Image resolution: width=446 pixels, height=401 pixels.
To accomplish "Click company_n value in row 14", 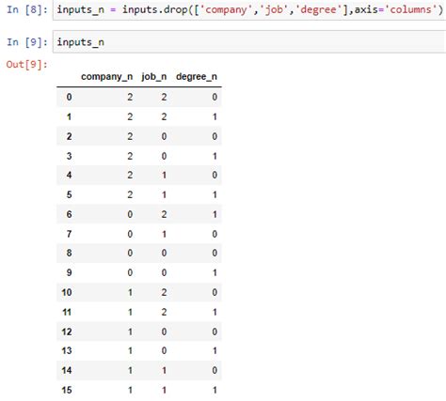I will 130,370.
